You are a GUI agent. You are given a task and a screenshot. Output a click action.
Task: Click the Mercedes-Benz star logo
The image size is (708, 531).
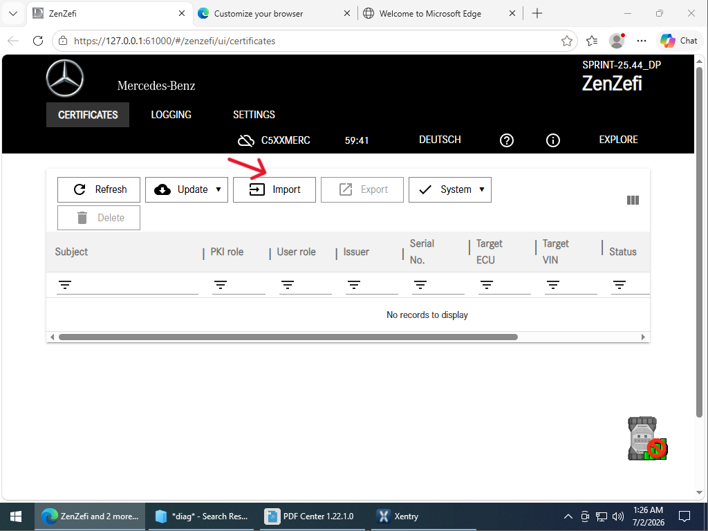(x=65, y=78)
